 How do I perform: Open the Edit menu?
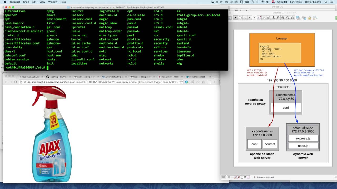[x=34, y=2]
